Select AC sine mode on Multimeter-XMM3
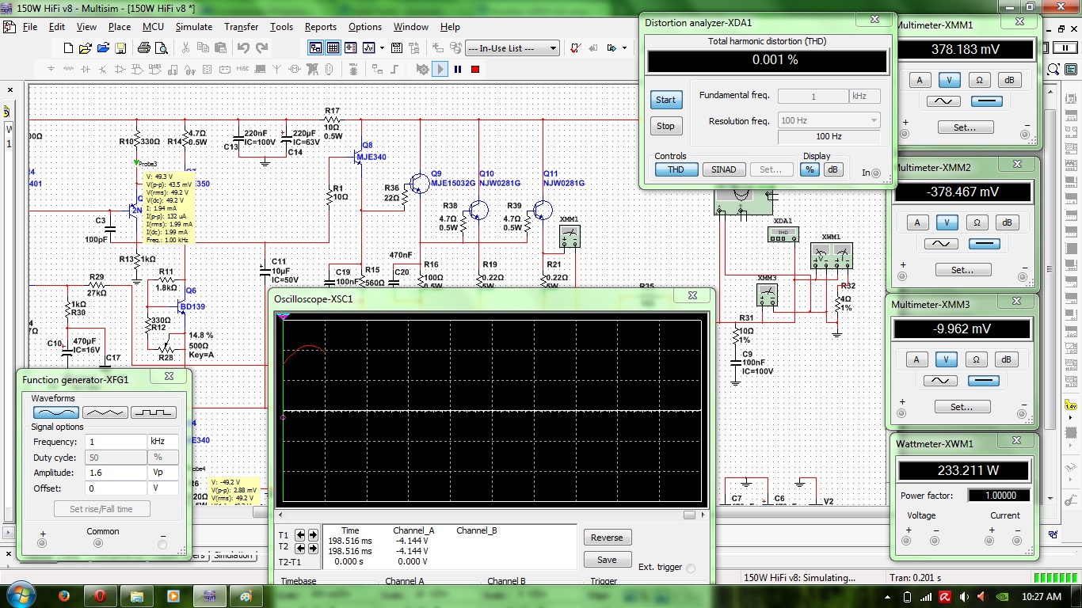 pos(940,380)
